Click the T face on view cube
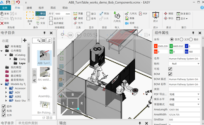Image resolution: width=204 pixels, height=125 pixels. coord(73,103)
